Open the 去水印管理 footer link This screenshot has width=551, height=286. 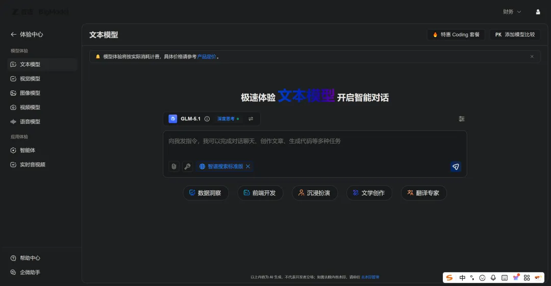370,277
